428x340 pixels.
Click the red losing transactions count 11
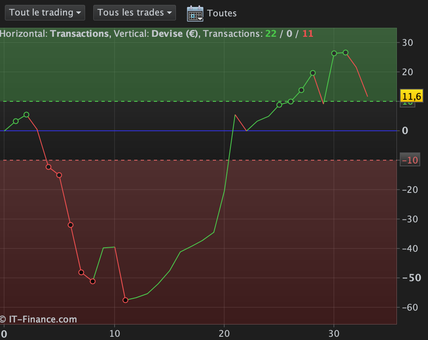coord(308,34)
